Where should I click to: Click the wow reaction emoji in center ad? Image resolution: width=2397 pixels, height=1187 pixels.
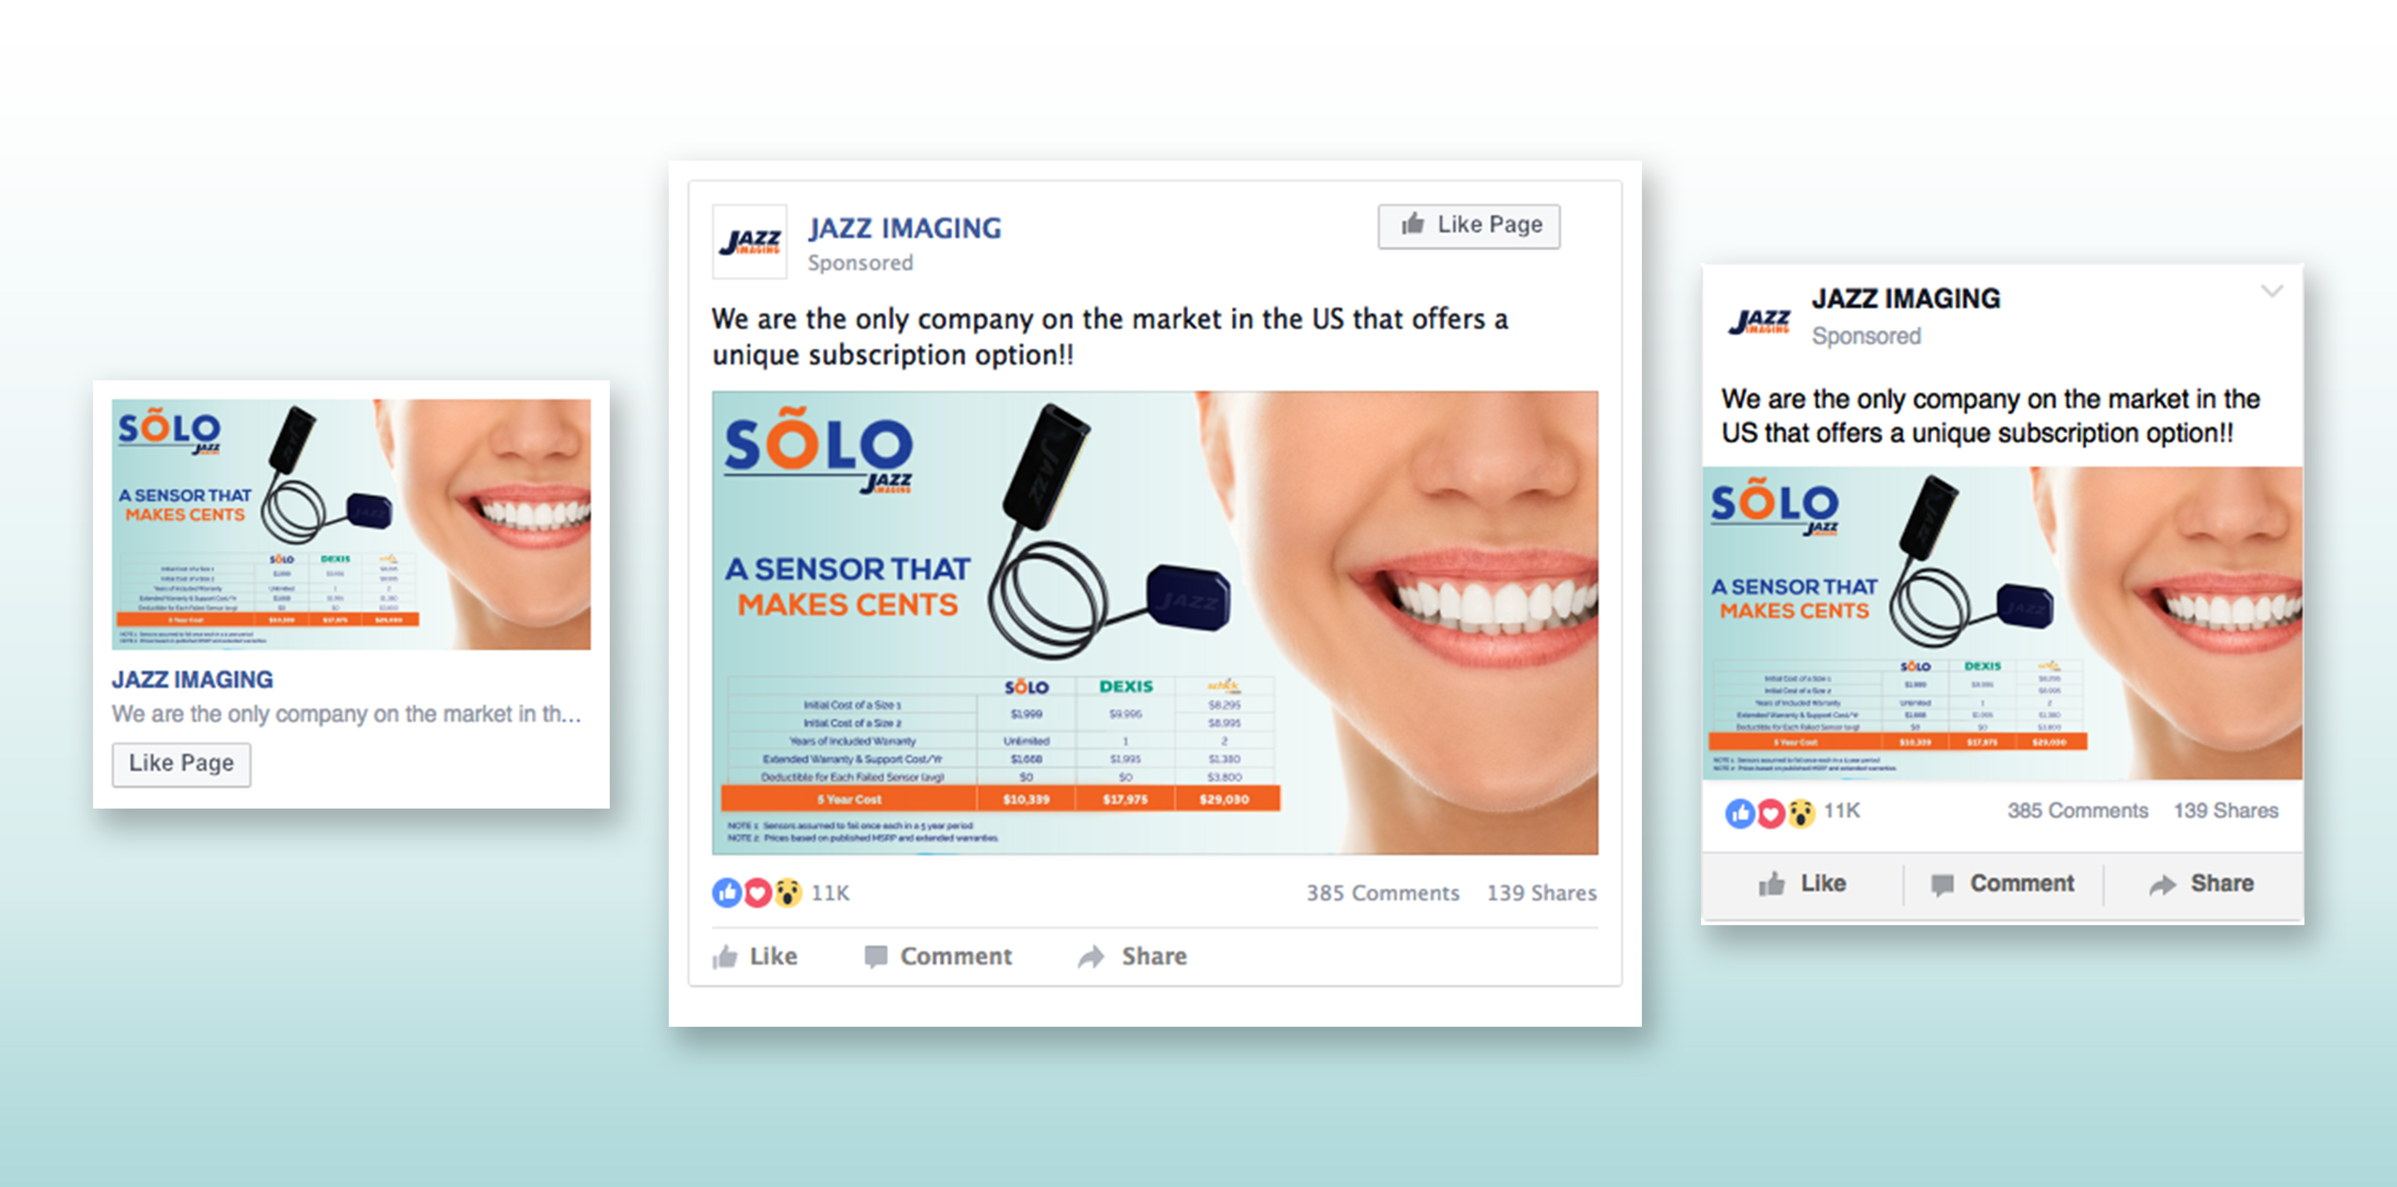(x=788, y=893)
